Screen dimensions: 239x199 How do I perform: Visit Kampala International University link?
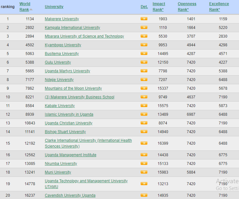click(x=72, y=28)
